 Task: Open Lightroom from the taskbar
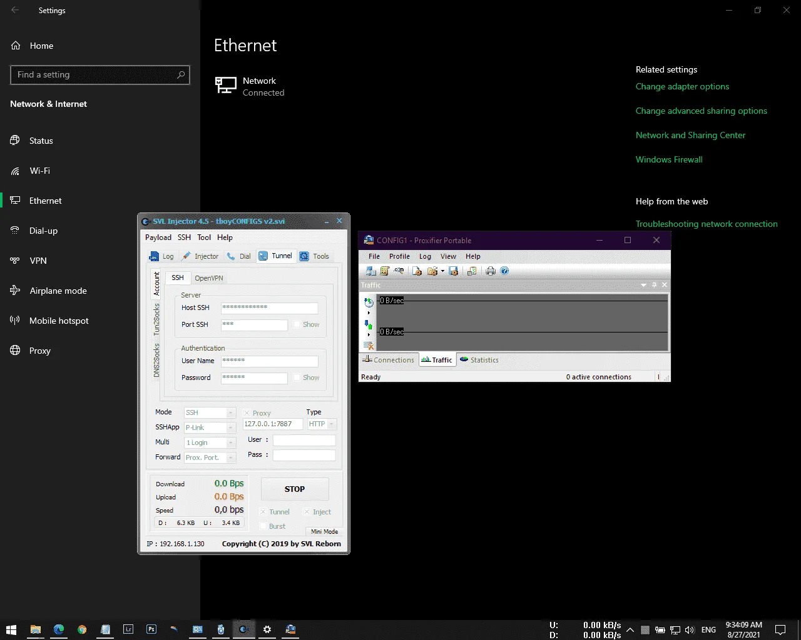click(128, 629)
